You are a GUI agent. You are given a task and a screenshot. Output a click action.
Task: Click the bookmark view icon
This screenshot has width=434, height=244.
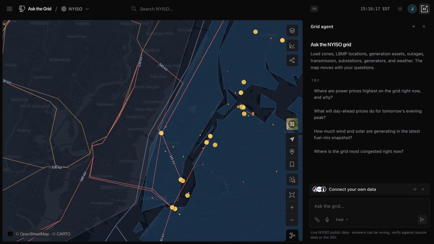point(292,164)
